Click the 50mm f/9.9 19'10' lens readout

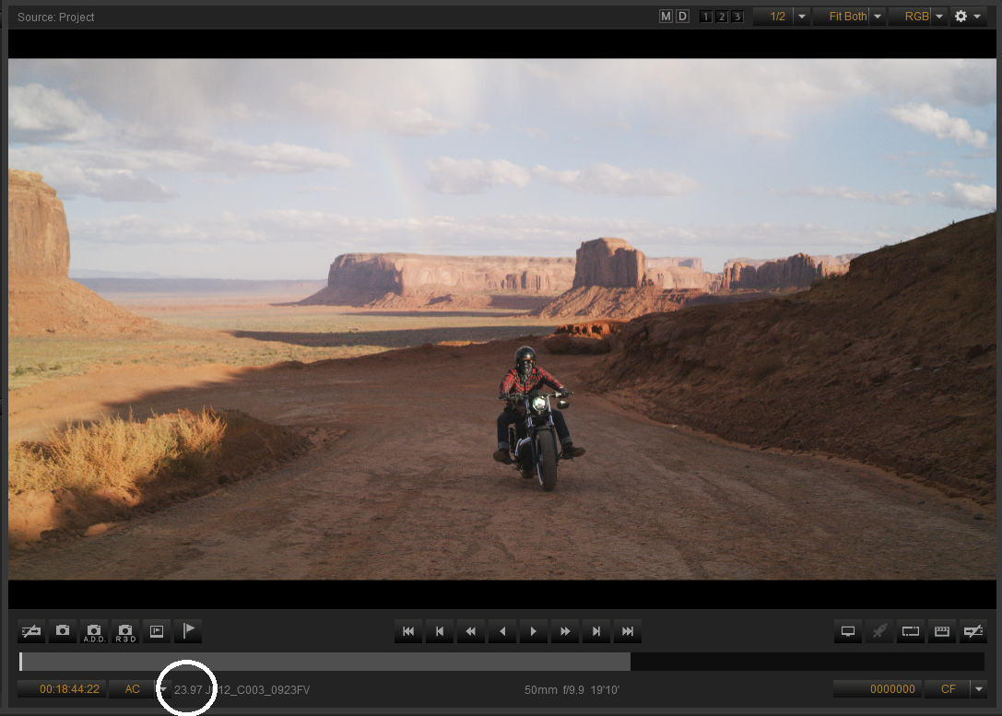coord(572,690)
